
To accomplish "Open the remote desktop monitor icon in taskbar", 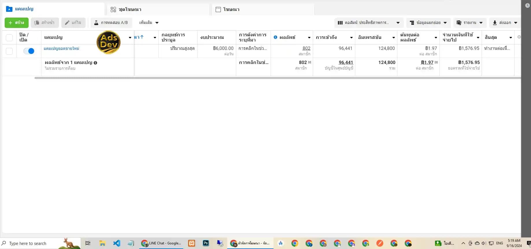I will click(x=220, y=244).
